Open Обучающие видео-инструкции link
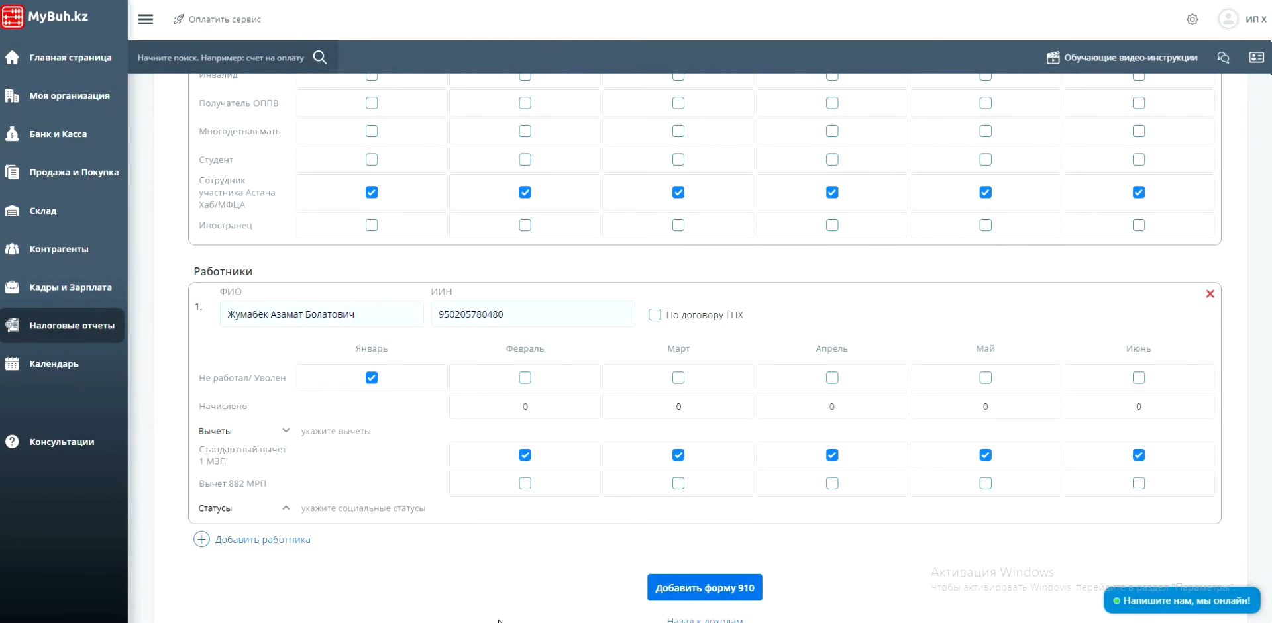Image resolution: width=1272 pixels, height=623 pixels. point(1131,58)
